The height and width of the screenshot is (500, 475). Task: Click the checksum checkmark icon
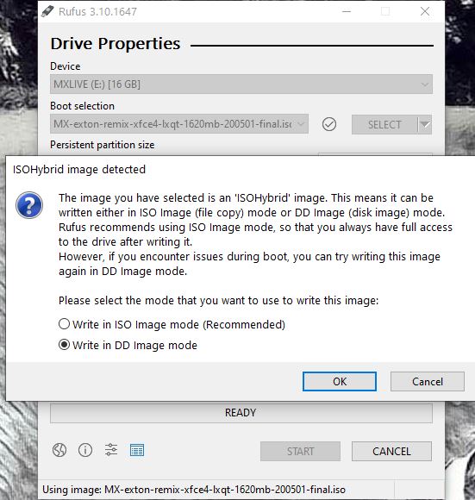[329, 124]
